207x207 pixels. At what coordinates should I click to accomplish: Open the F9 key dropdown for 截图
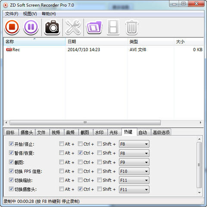(134, 162)
